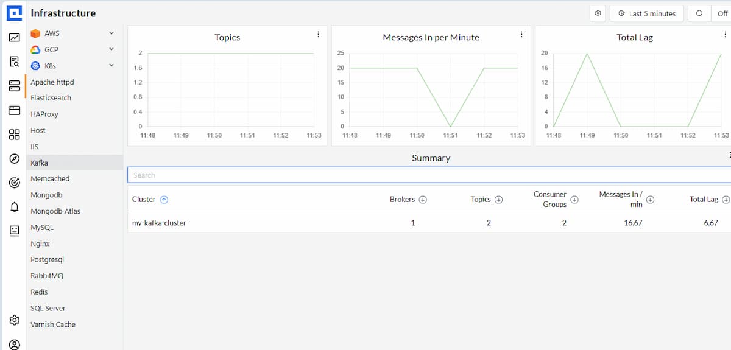Screen dimensions: 731x350
Task: Select GCP in the sidebar
Action: click(51, 49)
